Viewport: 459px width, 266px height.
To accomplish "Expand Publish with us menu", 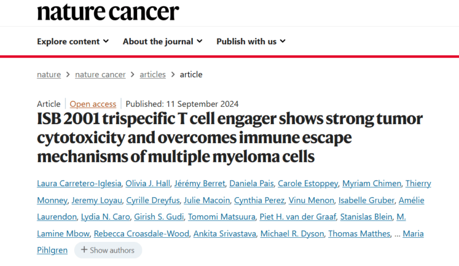I will [251, 41].
